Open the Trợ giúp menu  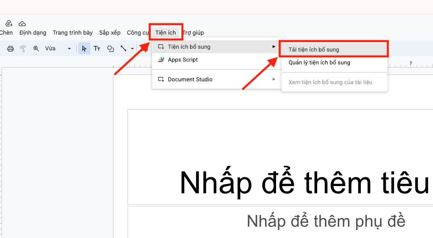point(193,33)
